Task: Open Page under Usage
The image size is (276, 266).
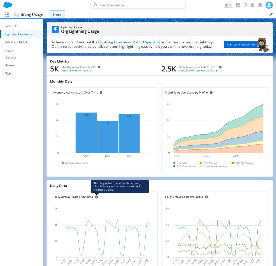Action: click(x=8, y=73)
